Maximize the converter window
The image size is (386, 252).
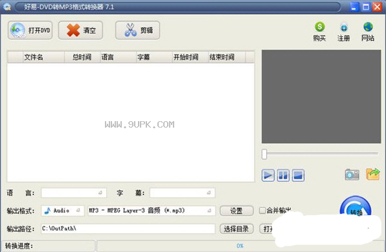[365, 6]
